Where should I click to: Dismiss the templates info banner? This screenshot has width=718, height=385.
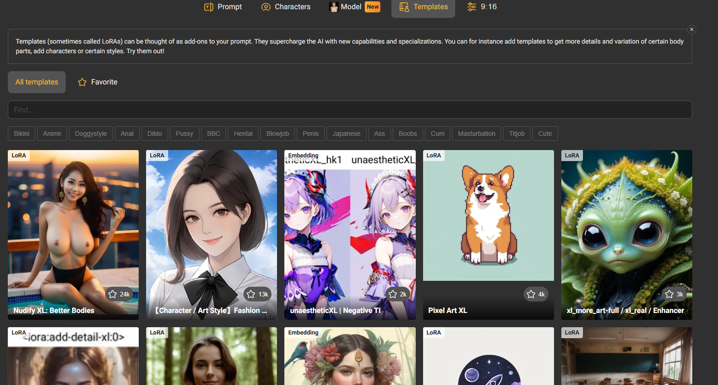(691, 29)
